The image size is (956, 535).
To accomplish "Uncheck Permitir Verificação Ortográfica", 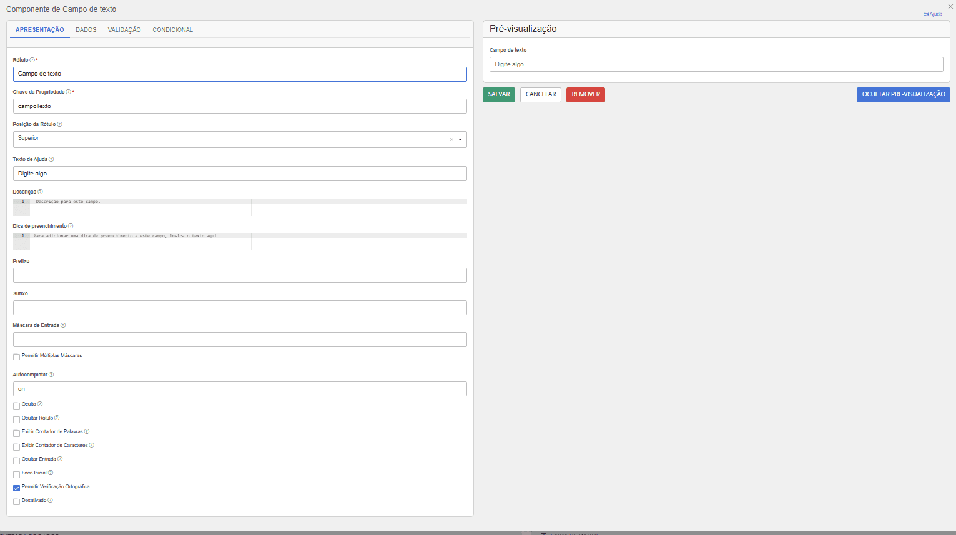I will click(16, 488).
